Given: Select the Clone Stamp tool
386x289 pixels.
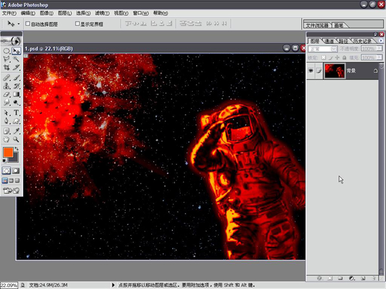Looking at the screenshot, I should [7, 86].
